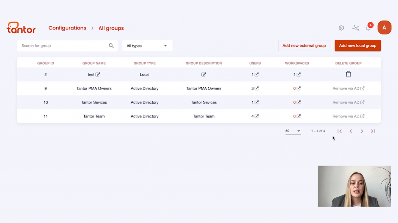Click group ID 10 cell
398x223 pixels.
[46, 102]
